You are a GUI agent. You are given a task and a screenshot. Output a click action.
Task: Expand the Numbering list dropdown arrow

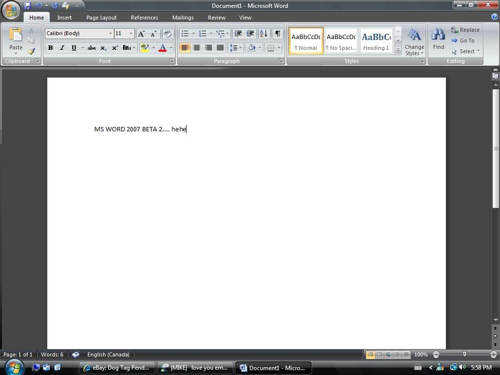click(x=211, y=34)
